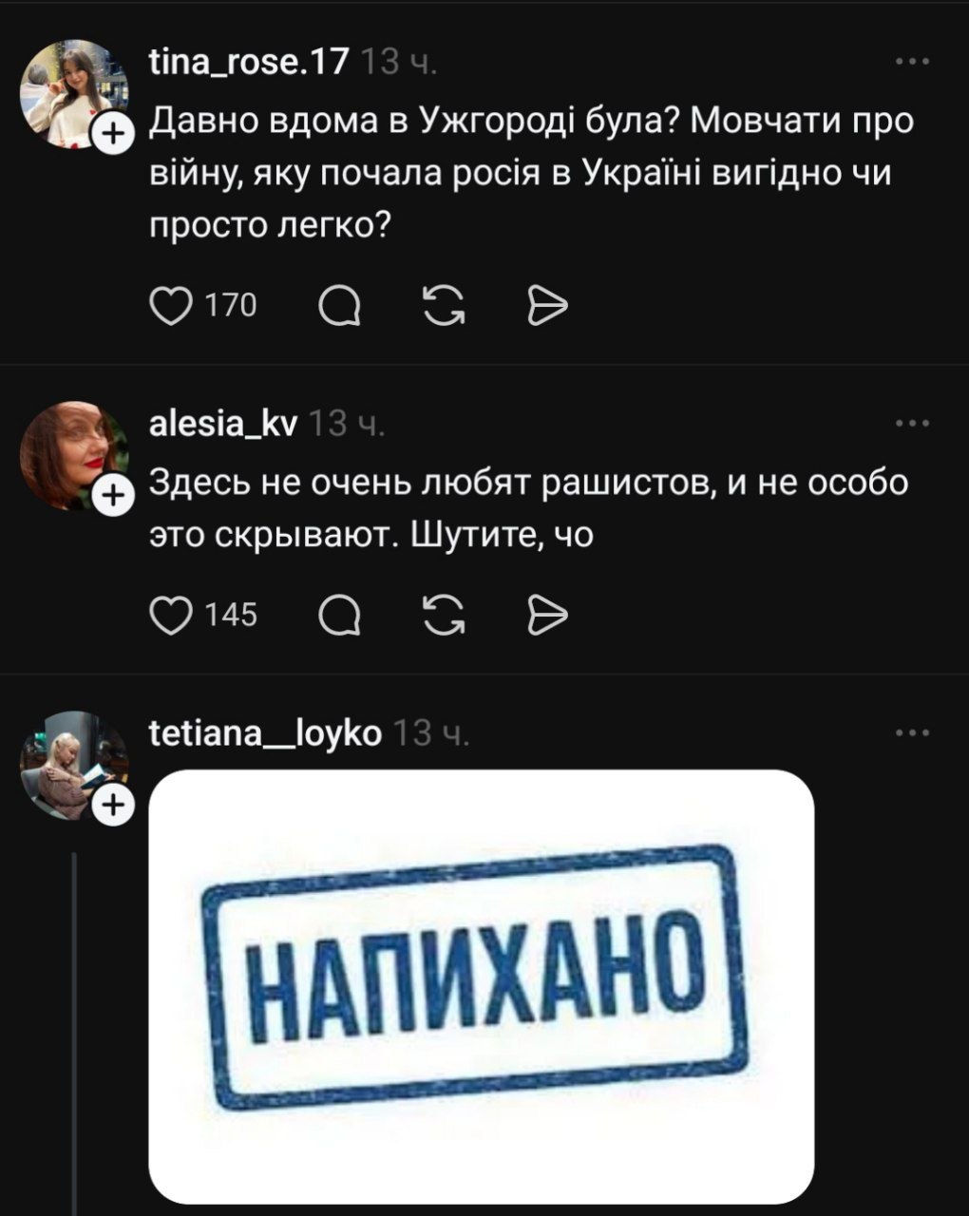This screenshot has width=969, height=1216.
Task: Follow alesia_kv using plus badge
Action: (x=113, y=495)
